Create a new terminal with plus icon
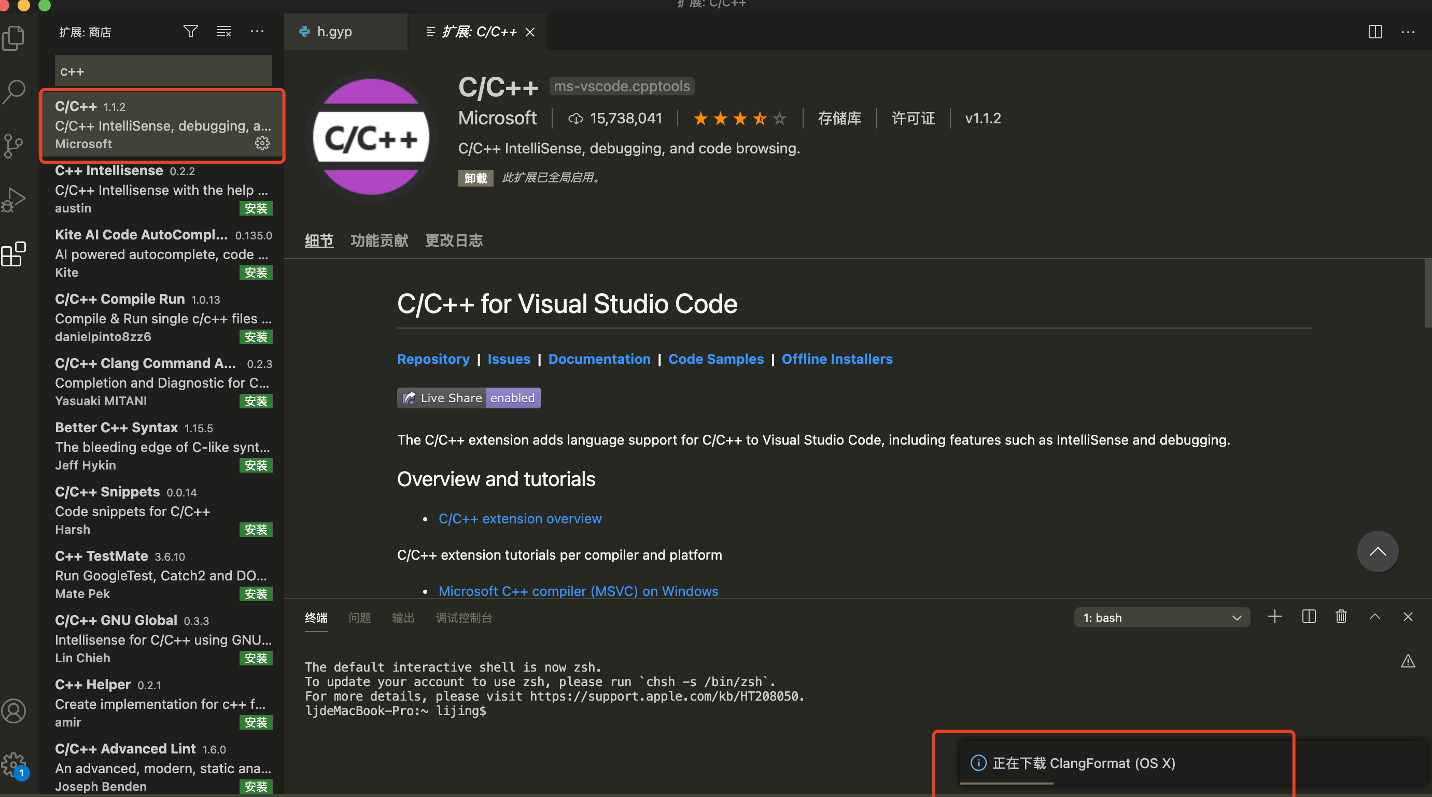1432x797 pixels. (1275, 616)
